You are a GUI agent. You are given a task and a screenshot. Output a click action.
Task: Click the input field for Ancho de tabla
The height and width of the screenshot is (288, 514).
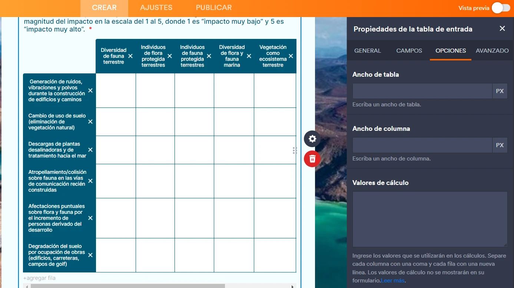[422, 91]
